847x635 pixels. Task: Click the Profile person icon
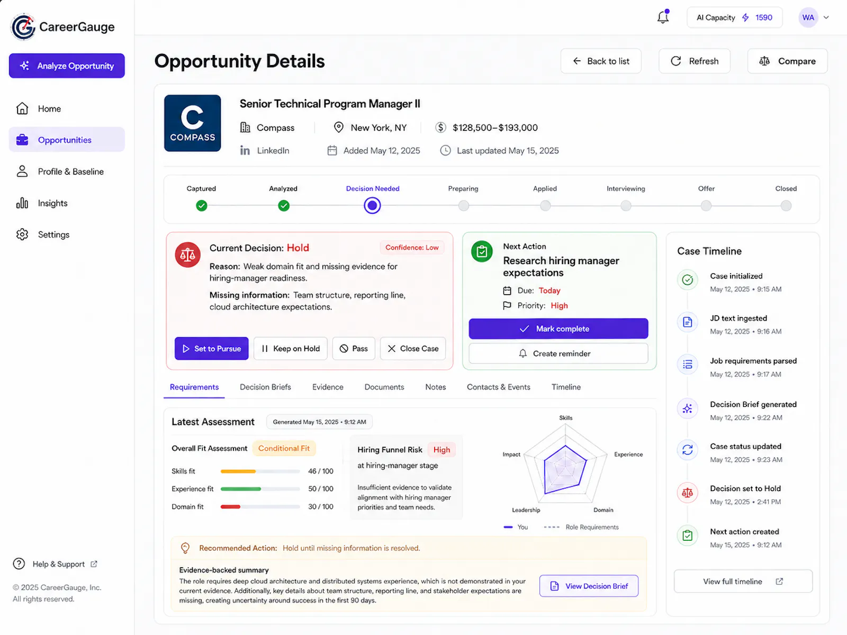[22, 171]
